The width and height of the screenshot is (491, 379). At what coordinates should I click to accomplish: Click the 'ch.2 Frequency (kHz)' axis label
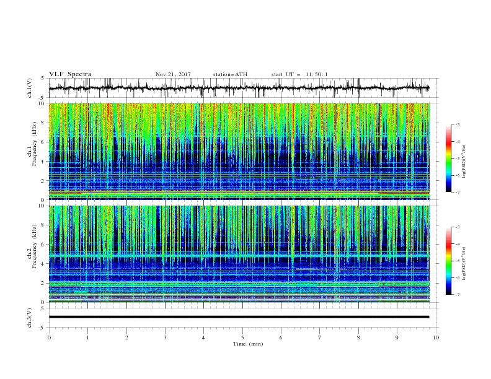[x=32, y=246]
